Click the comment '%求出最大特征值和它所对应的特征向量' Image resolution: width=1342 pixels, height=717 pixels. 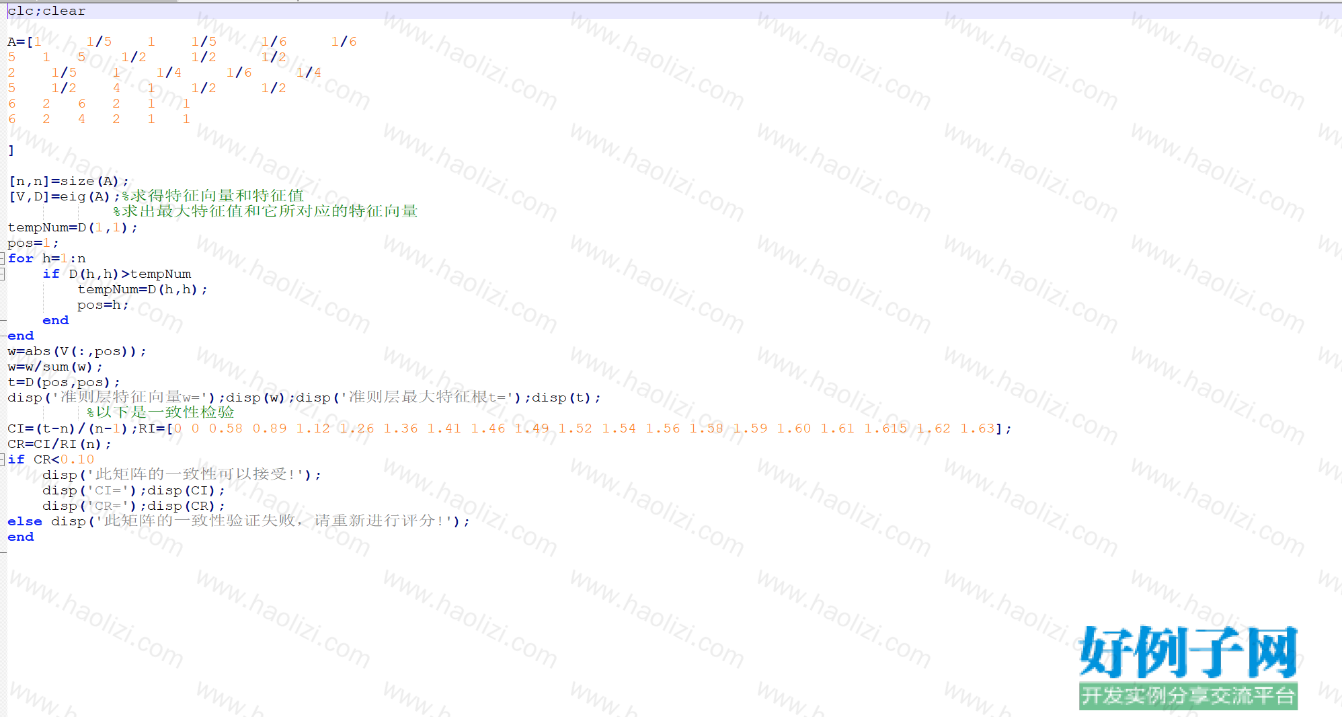[265, 211]
